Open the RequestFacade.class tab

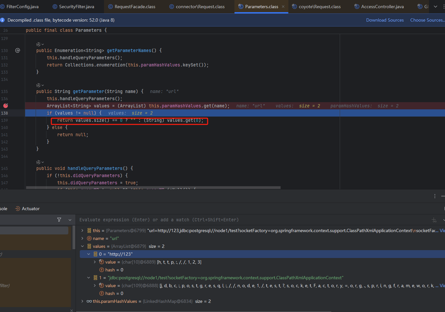[x=132, y=7]
